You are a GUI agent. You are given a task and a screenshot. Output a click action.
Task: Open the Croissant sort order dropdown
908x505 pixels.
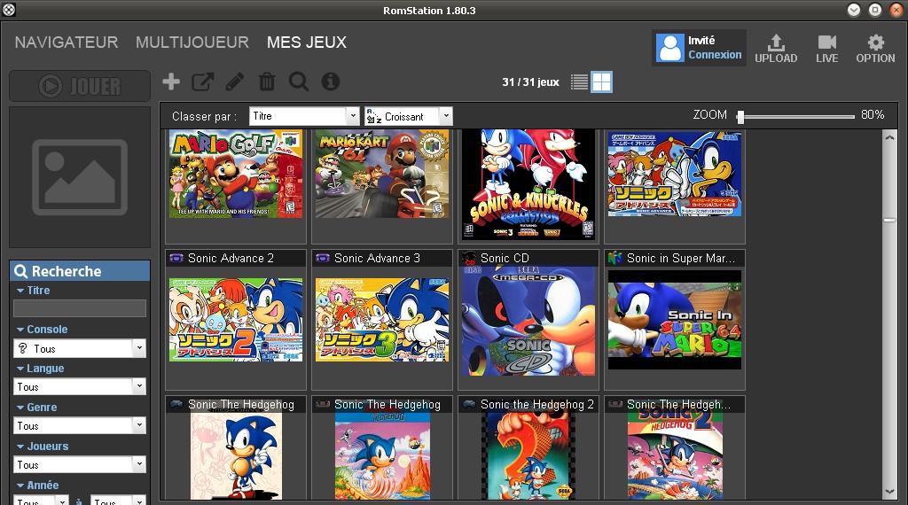coord(408,116)
